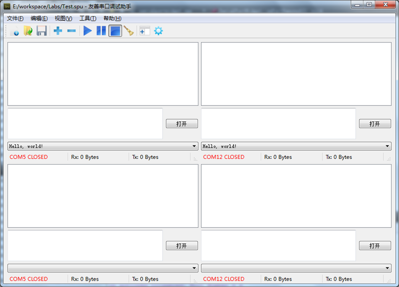The width and height of the screenshot is (399, 287).
Task: Click the new window panel icon
Action: [145, 31]
